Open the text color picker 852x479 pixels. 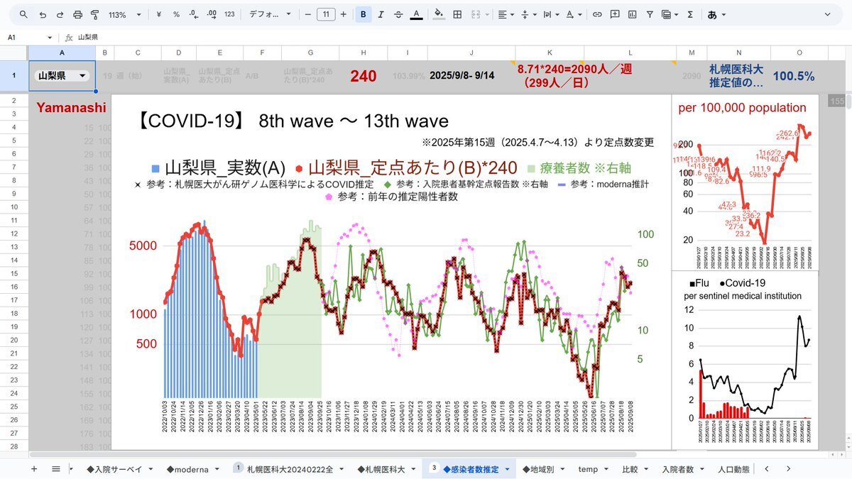416,14
